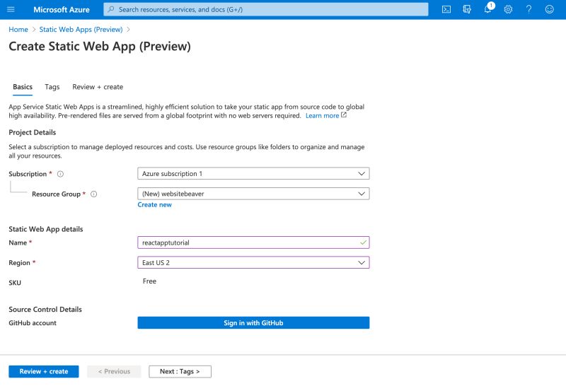This screenshot has height=386, width=566.
Task: Switch to the Basics tab
Action: point(23,87)
